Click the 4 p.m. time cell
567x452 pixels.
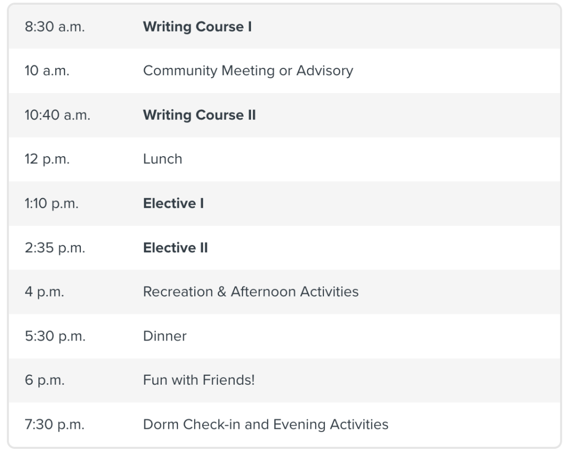coord(44,292)
